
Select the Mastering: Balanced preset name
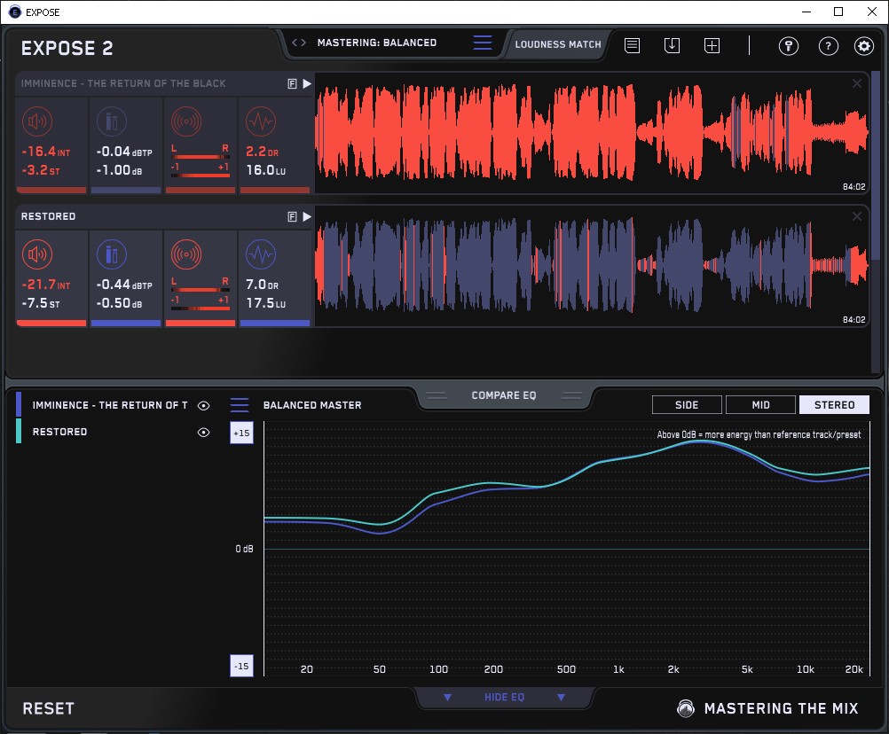coord(377,43)
